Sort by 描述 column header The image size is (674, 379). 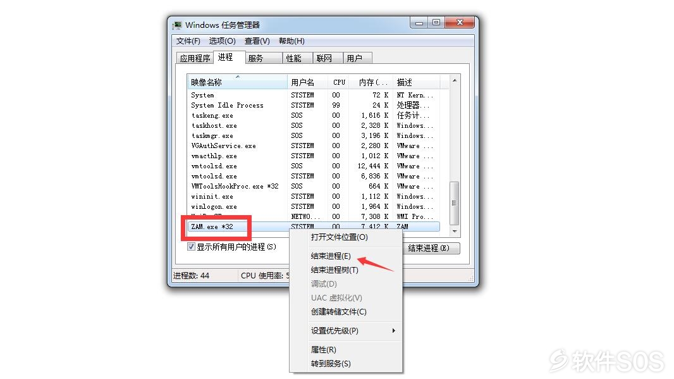(416, 82)
